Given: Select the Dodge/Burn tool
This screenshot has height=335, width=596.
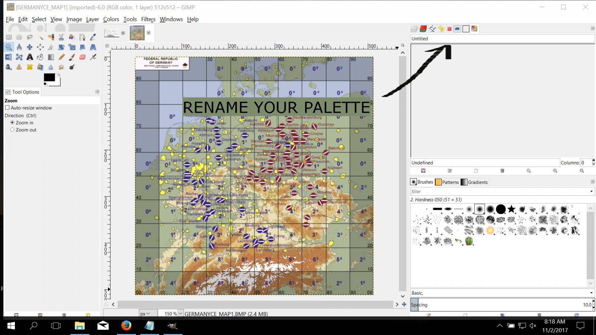Looking at the screenshot, I should 72,67.
